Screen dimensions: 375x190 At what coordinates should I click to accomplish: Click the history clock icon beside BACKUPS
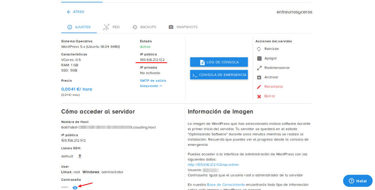(135, 27)
